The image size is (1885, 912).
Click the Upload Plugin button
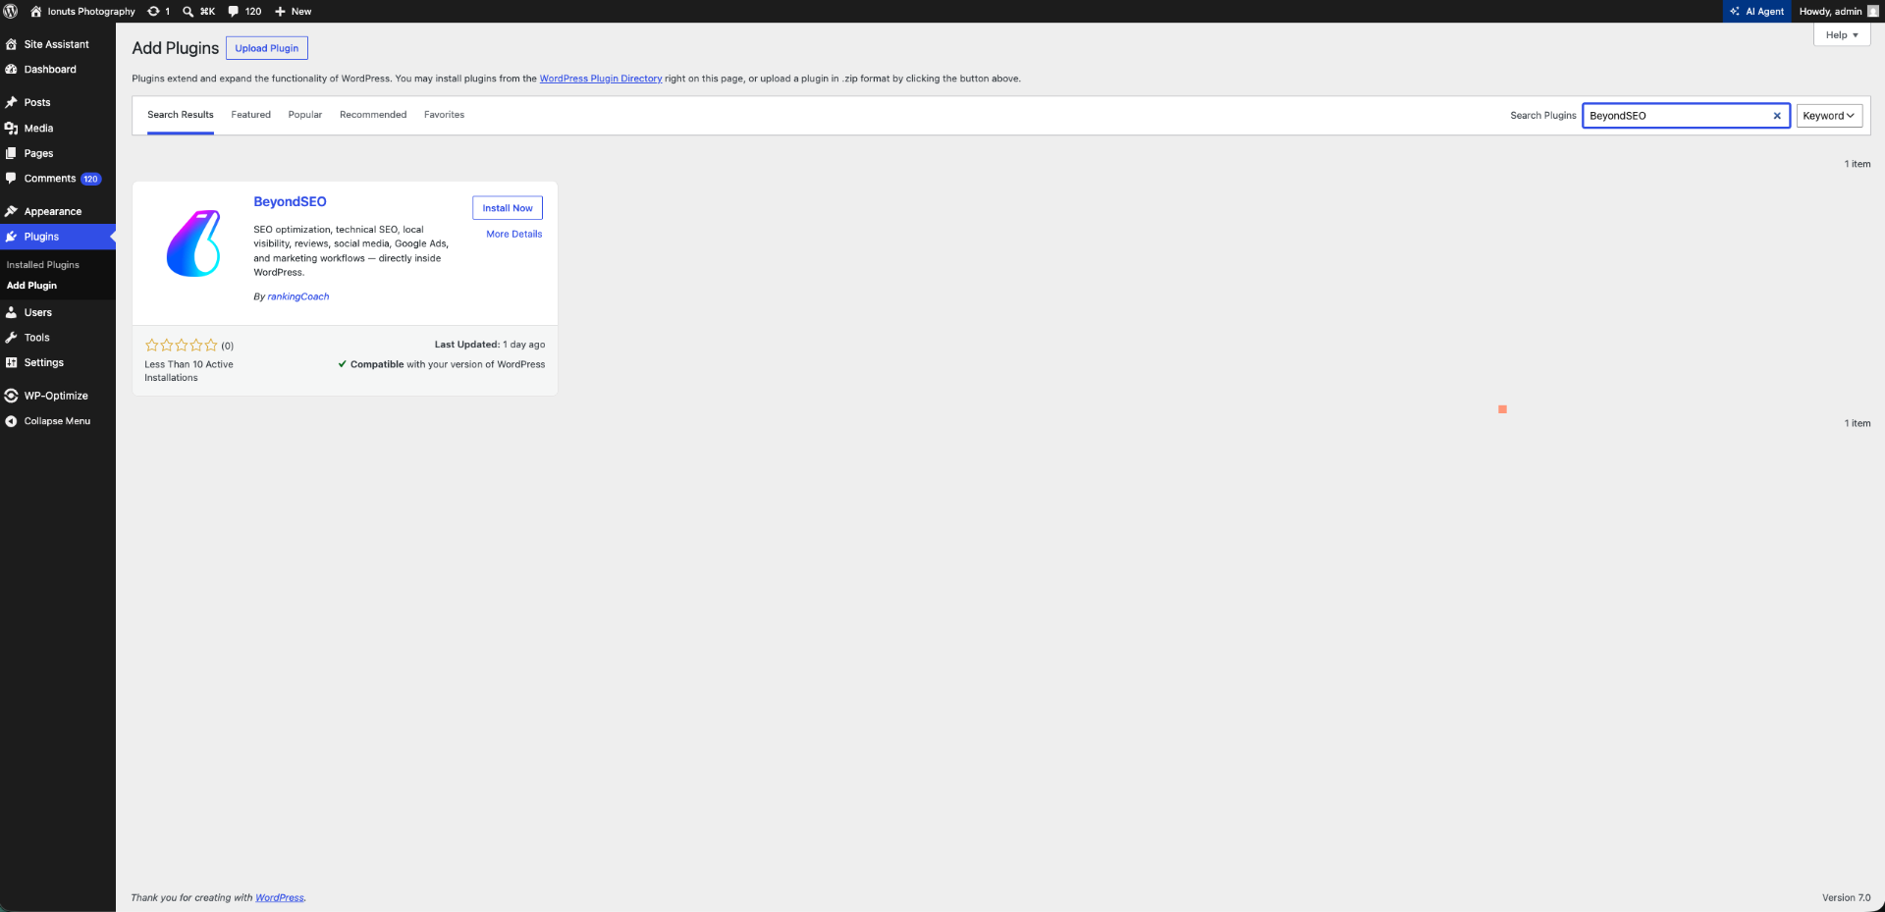267,48
